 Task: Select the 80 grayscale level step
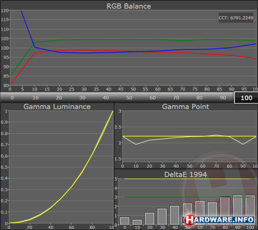pyautogui.click(x=200, y=98)
